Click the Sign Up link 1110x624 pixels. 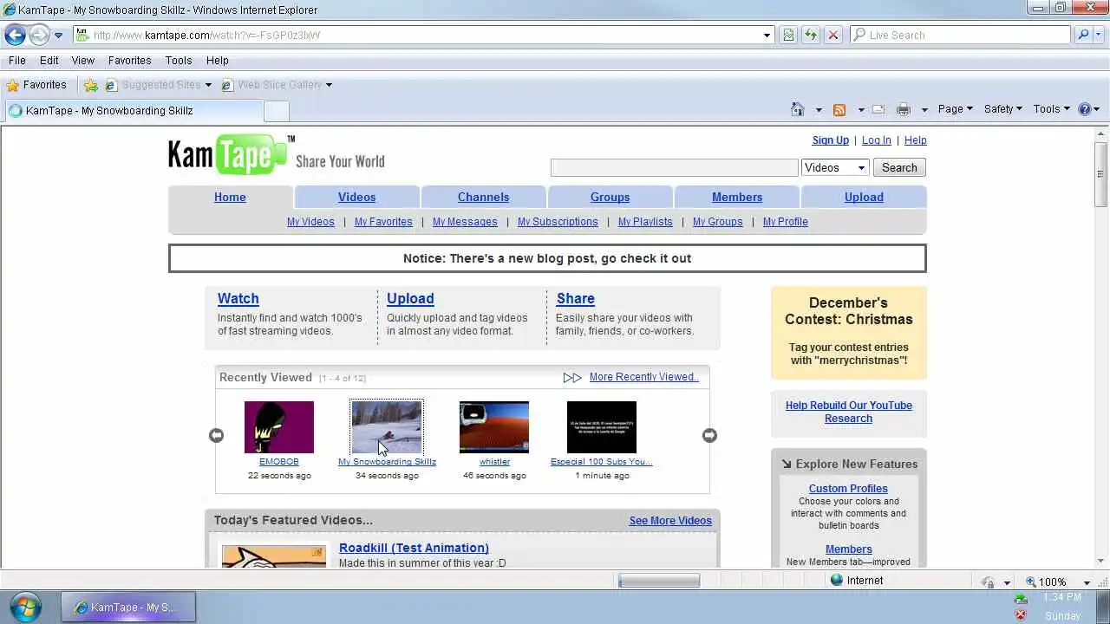[x=831, y=140]
